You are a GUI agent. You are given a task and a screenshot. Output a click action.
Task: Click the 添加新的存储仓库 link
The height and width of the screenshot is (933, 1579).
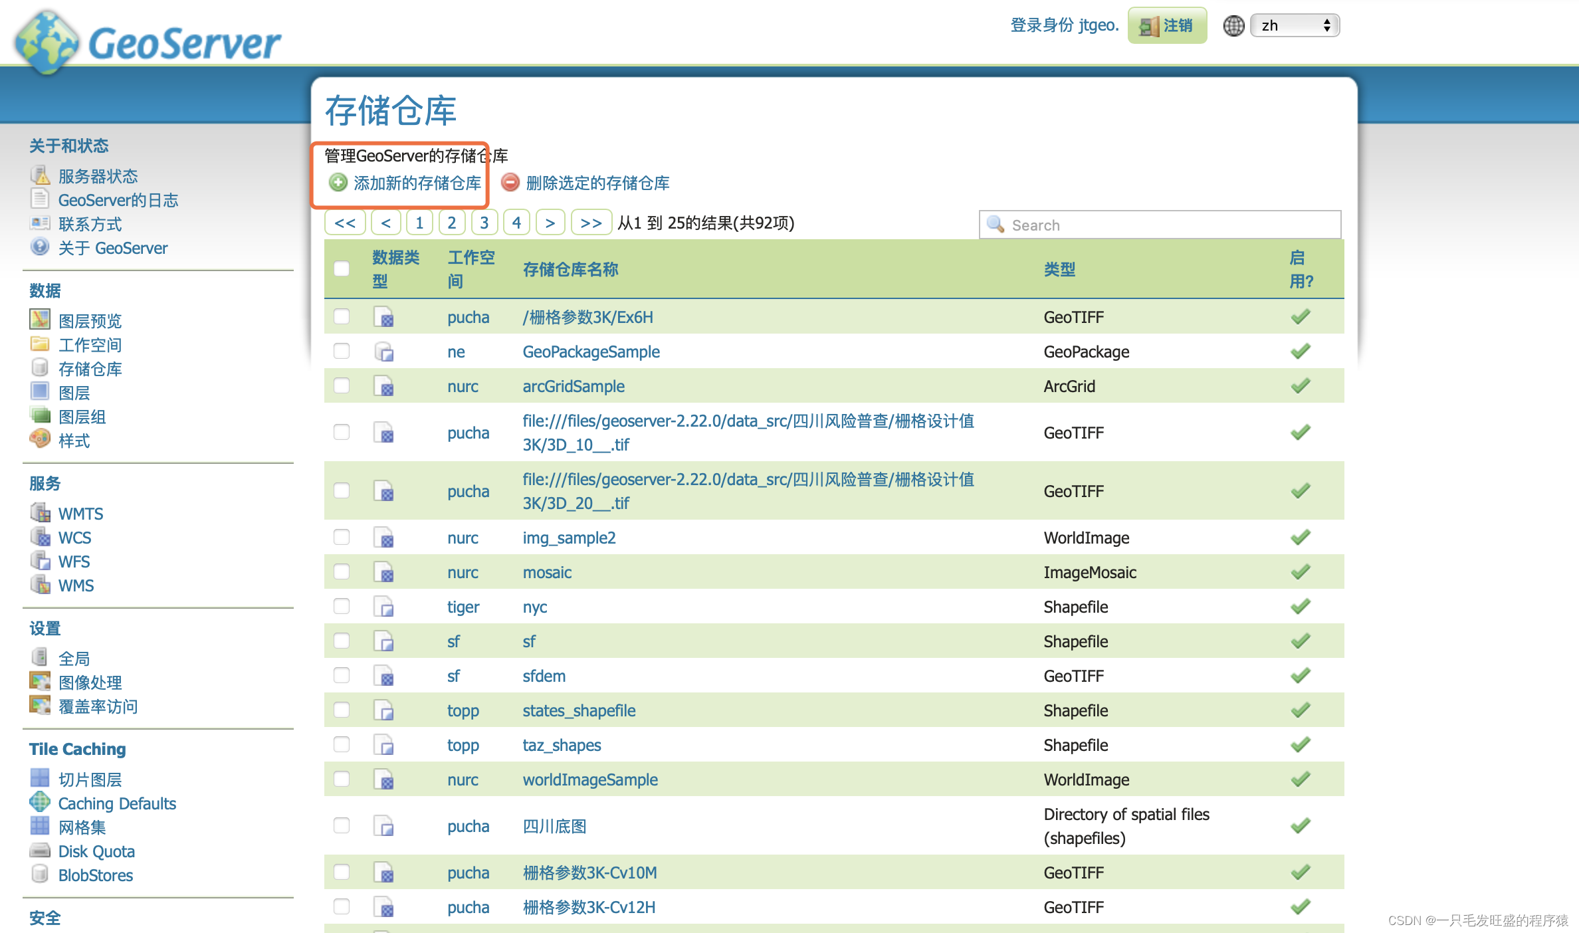(x=418, y=183)
